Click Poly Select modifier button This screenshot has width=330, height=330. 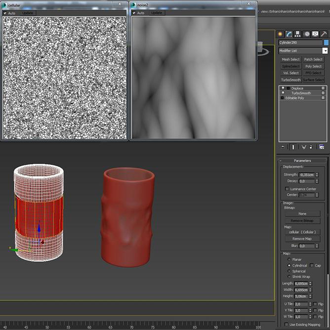click(313, 66)
